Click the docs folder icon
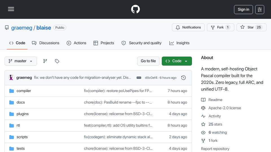This screenshot has width=271, height=152. tap(11, 102)
